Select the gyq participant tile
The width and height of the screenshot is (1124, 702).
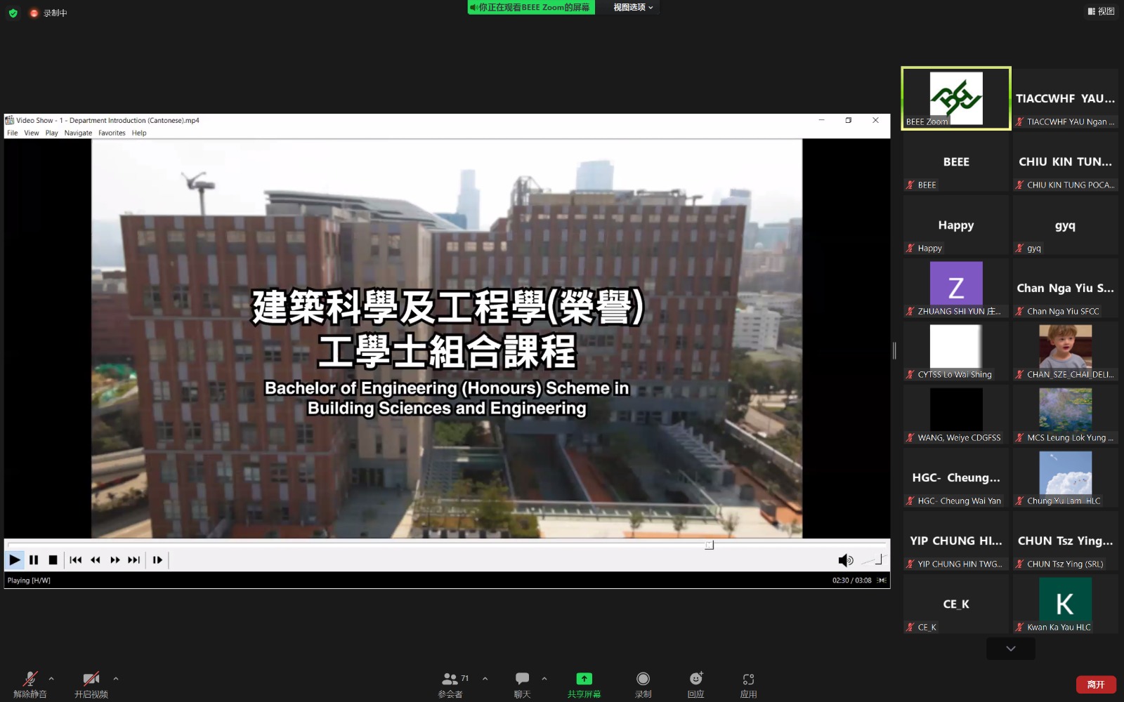(x=1065, y=225)
